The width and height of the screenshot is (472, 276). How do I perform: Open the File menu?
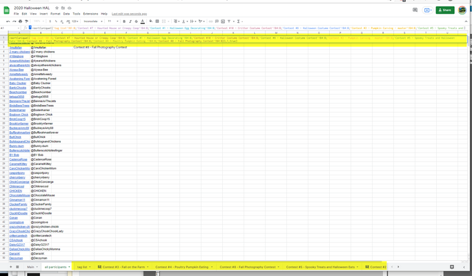coord(17,14)
